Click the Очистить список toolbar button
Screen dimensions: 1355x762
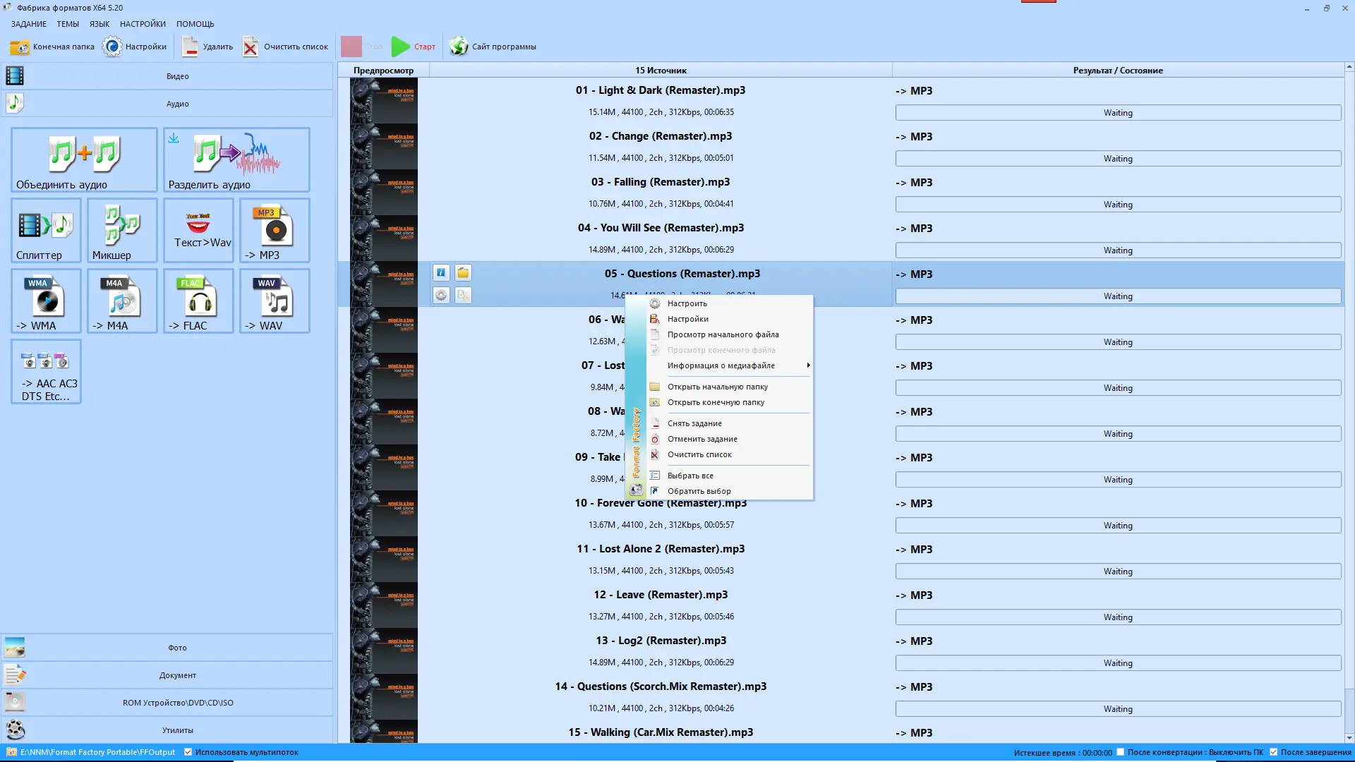[x=286, y=47]
